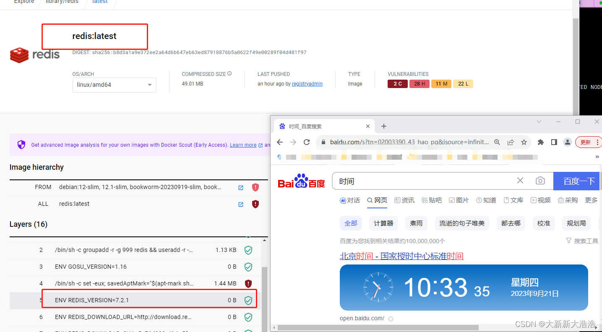The width and height of the screenshot is (602, 332).
Task: Switch to the 视频 tab
Action: (x=541, y=200)
